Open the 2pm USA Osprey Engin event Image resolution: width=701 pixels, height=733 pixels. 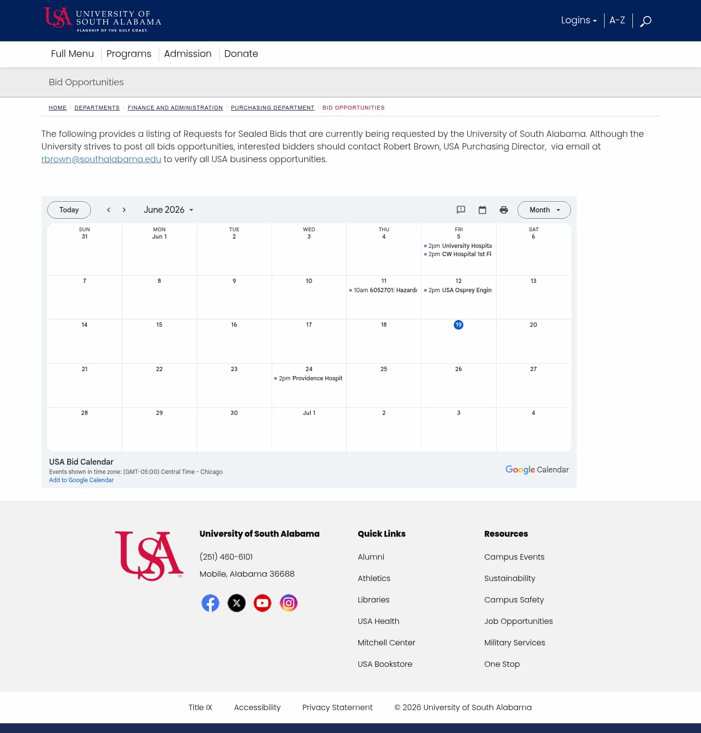point(459,290)
